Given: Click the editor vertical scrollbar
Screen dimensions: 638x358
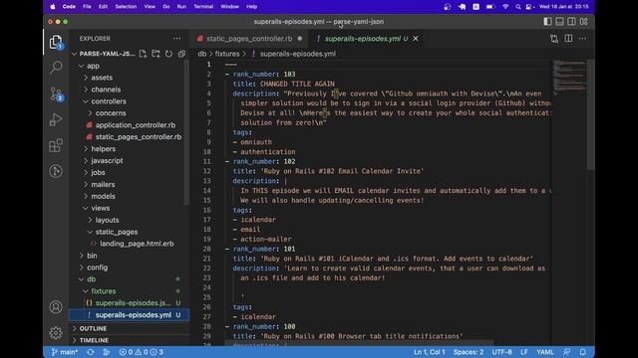Looking at the screenshot, I should pos(591,115).
